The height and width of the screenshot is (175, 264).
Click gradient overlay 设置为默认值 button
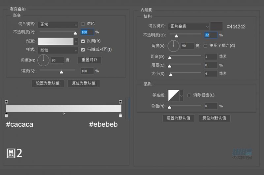[48, 83]
